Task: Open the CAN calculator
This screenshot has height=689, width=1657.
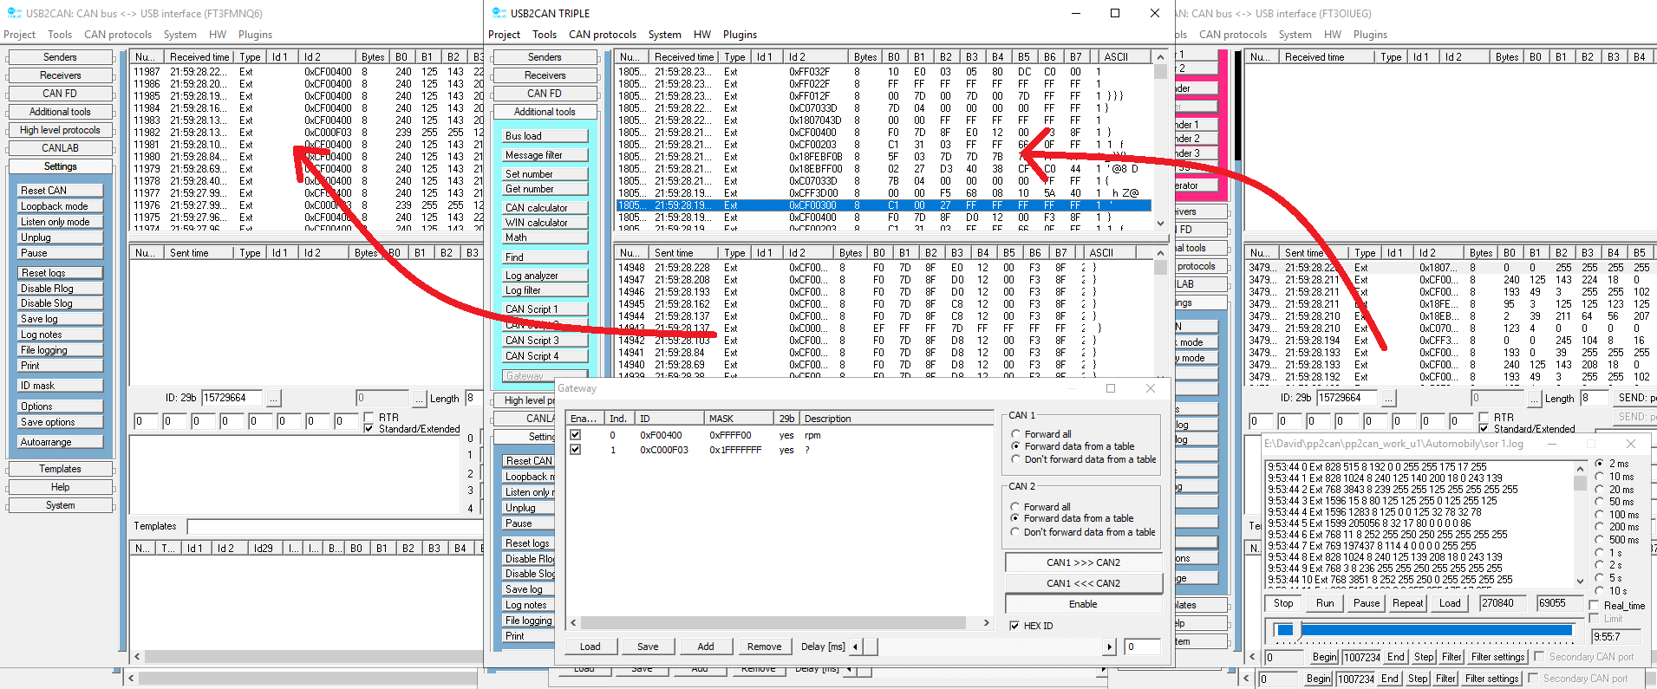Action: [545, 208]
